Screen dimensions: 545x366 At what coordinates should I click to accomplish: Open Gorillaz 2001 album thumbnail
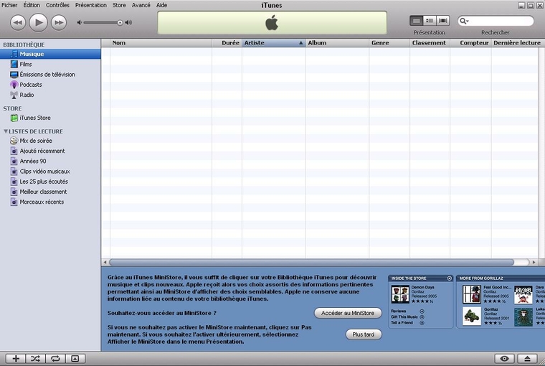(472, 316)
